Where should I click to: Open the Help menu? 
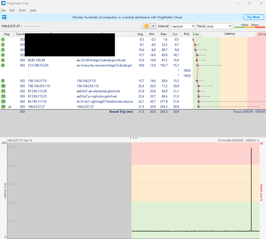coord(33,10)
